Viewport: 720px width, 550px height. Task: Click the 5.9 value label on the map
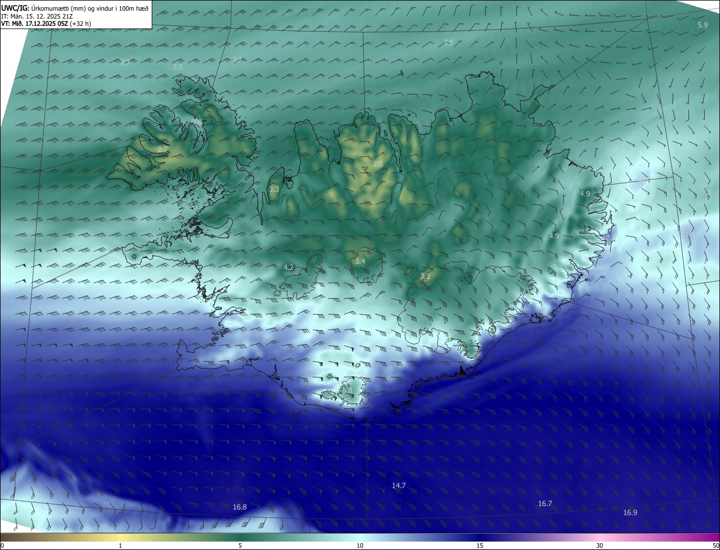pyautogui.click(x=703, y=25)
